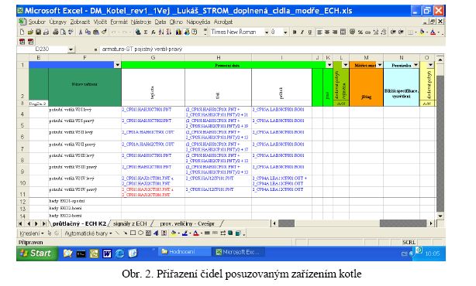Open the Times New Roman font dropdown

point(267,32)
